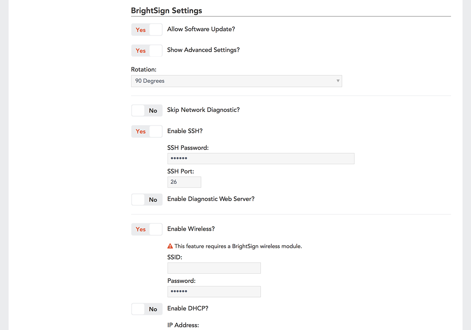471x330 pixels.
Task: Click the wireless Password input box
Action: (214, 292)
